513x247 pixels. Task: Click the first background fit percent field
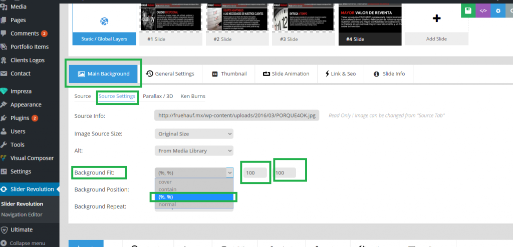pos(255,172)
